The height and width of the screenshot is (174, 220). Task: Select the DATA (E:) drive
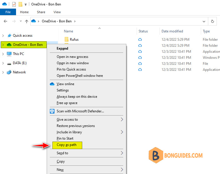pyautogui.click(x=20, y=63)
